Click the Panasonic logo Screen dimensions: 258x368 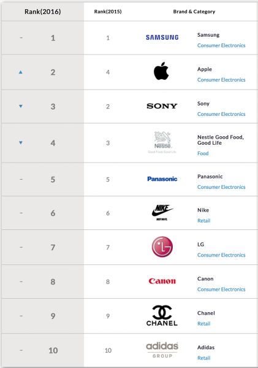coord(162,179)
